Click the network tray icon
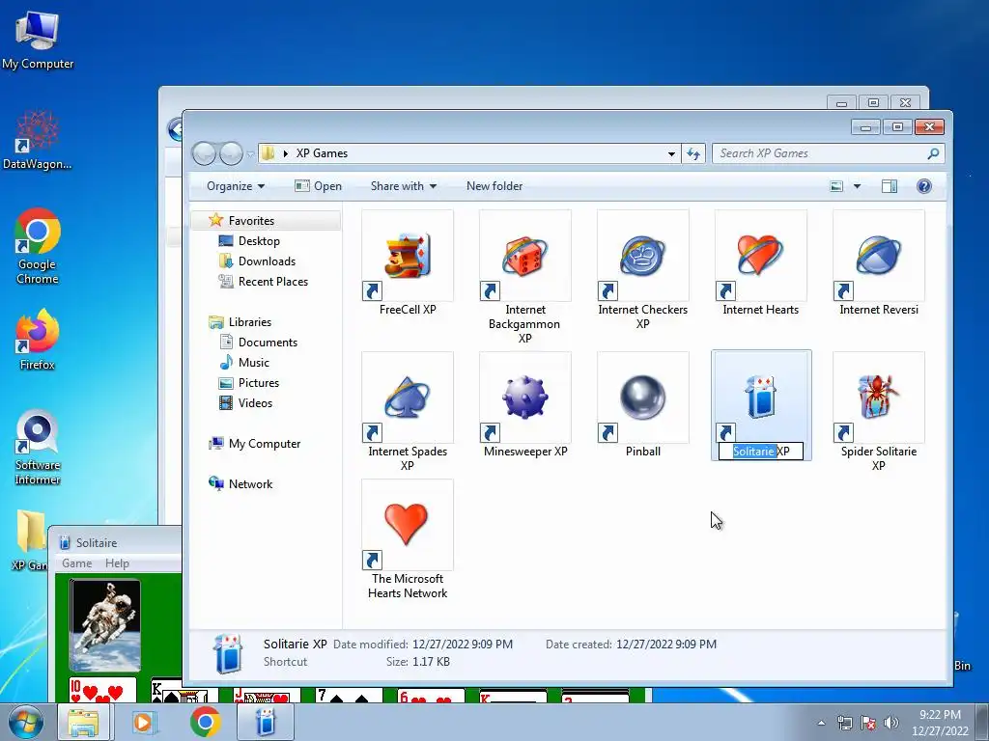The image size is (989, 741). [844, 723]
